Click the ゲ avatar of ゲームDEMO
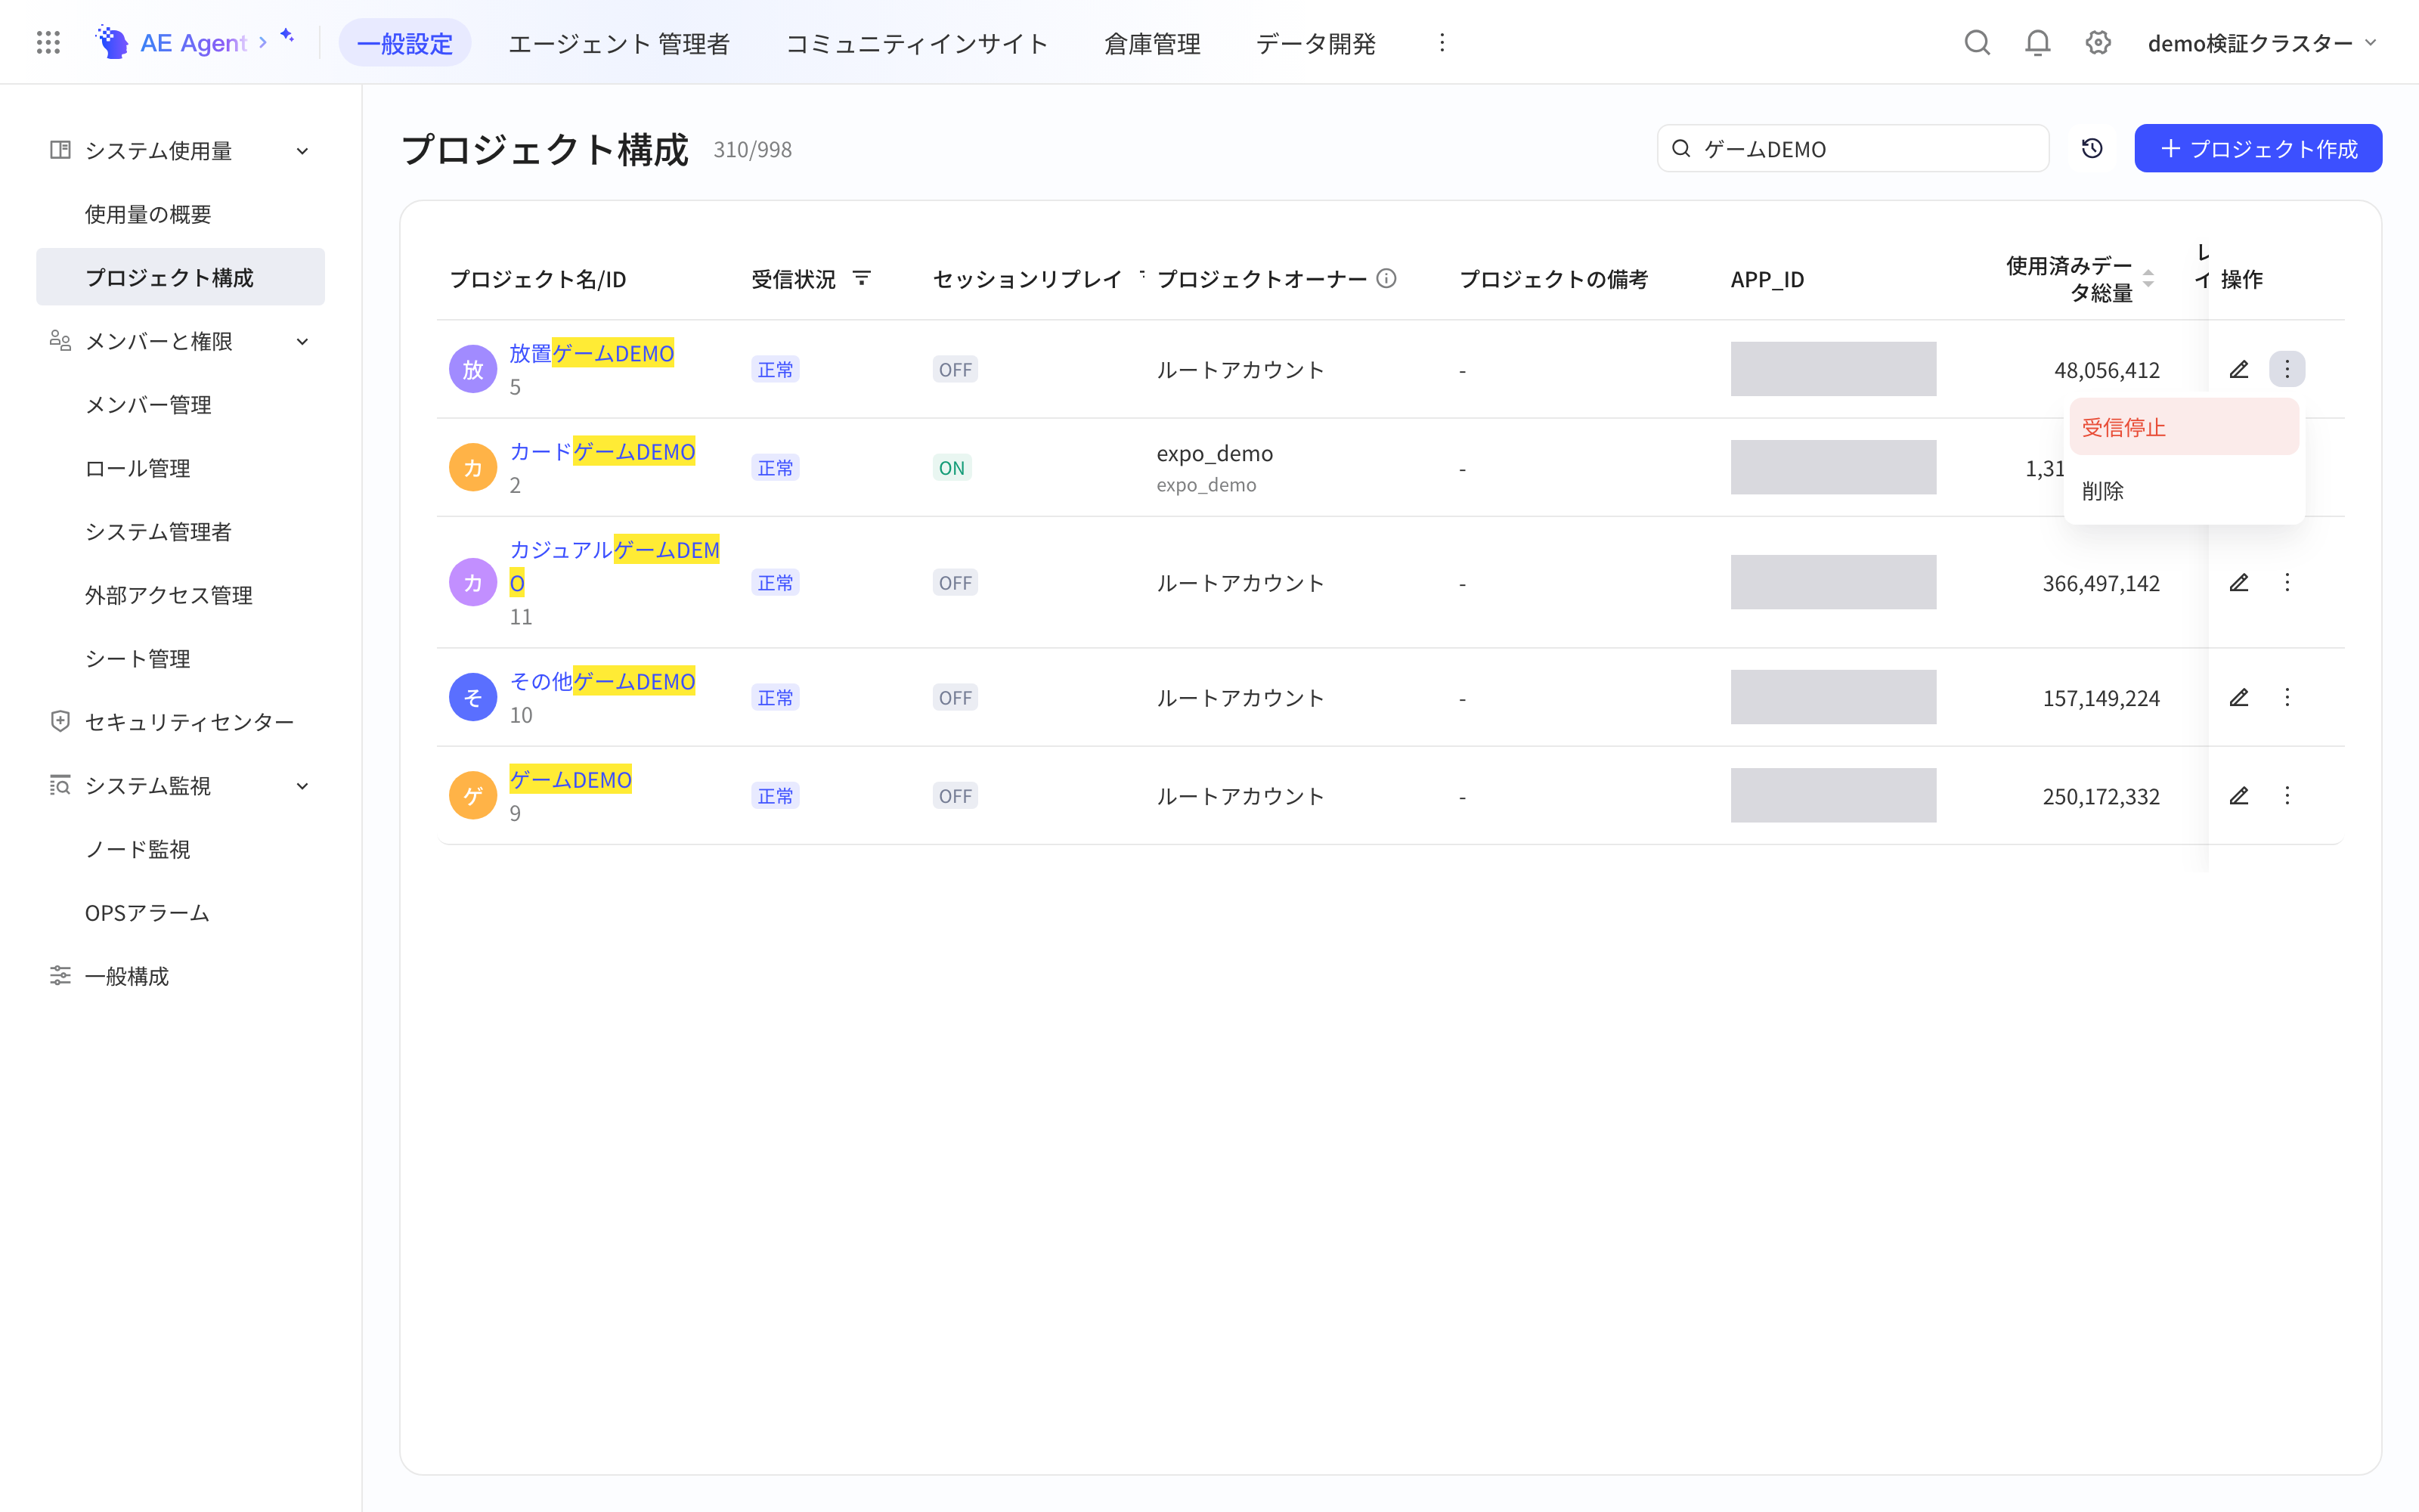Screen dimensions: 2419x1512 [x=472, y=795]
